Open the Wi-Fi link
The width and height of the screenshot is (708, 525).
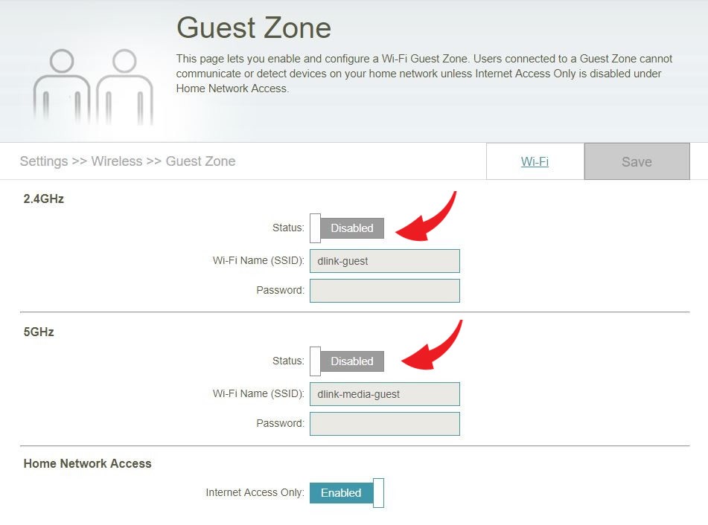pos(535,161)
